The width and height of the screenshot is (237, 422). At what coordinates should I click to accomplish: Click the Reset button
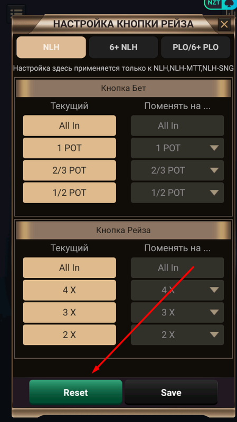[75, 392]
